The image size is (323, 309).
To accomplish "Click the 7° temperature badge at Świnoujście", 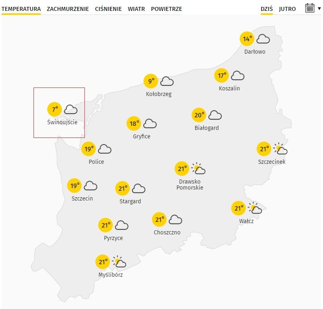I will [55, 109].
